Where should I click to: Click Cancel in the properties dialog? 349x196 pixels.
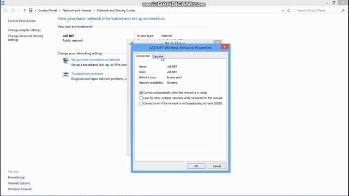pyautogui.click(x=217, y=166)
